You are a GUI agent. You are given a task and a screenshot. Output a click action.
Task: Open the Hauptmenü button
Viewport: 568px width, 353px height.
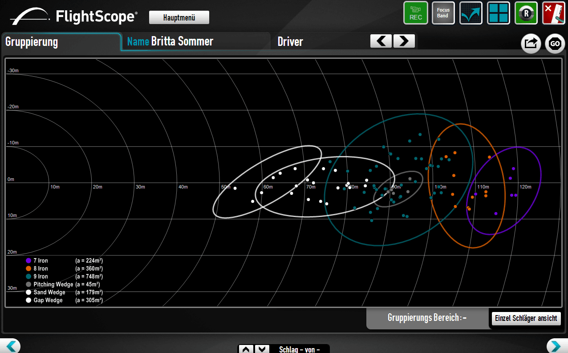click(x=179, y=18)
